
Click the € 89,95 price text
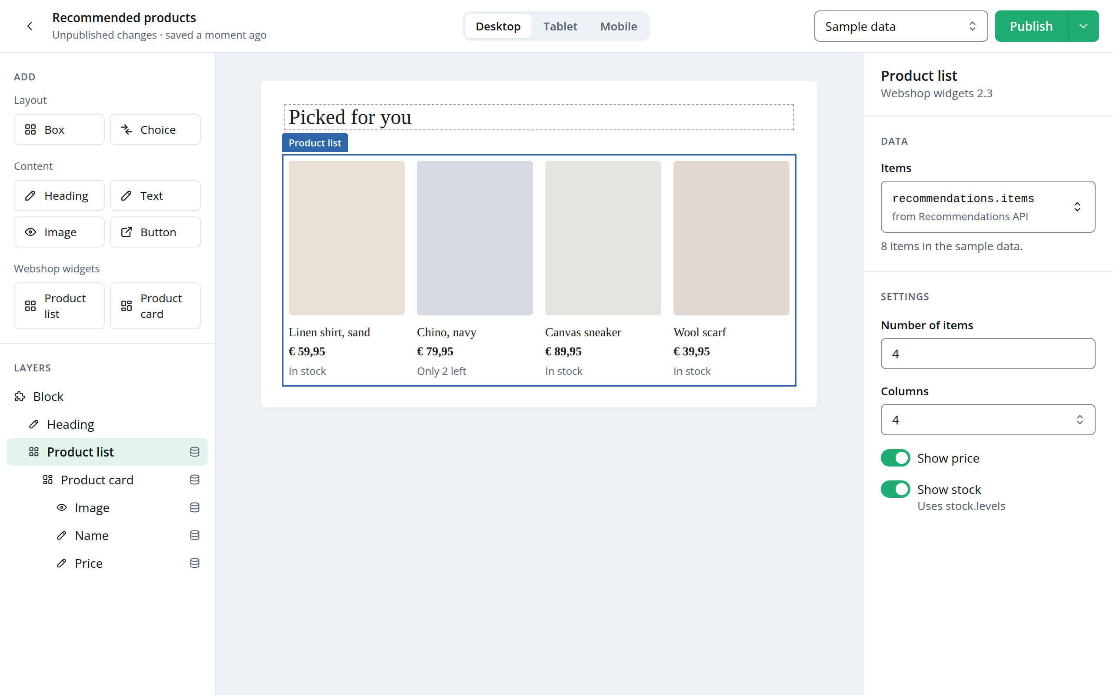click(x=563, y=352)
